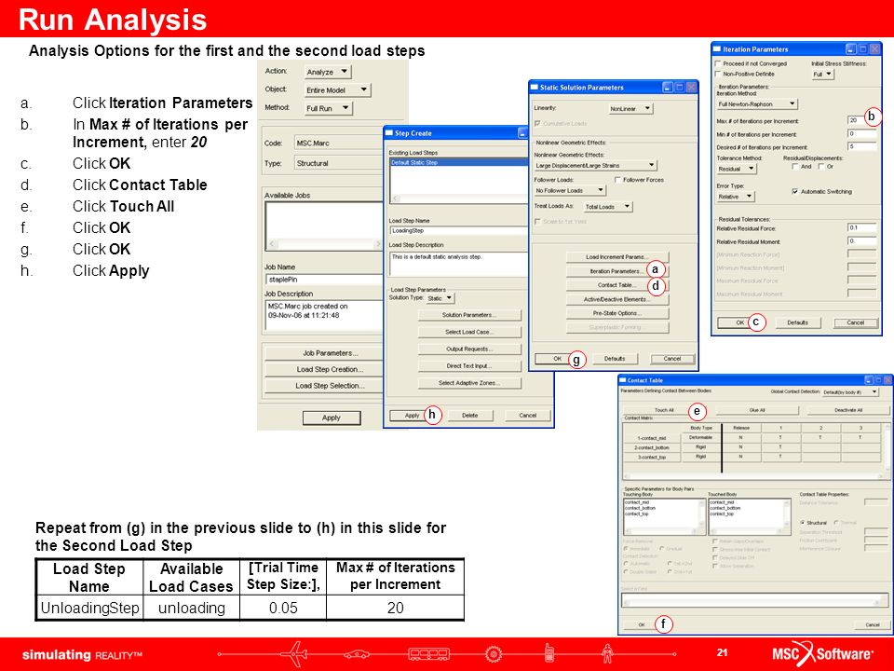Open the Solution Type dropdown set to Static
894x671 pixels.
coord(440,298)
